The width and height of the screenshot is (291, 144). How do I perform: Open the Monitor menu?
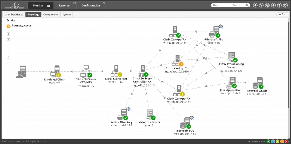(41, 5)
